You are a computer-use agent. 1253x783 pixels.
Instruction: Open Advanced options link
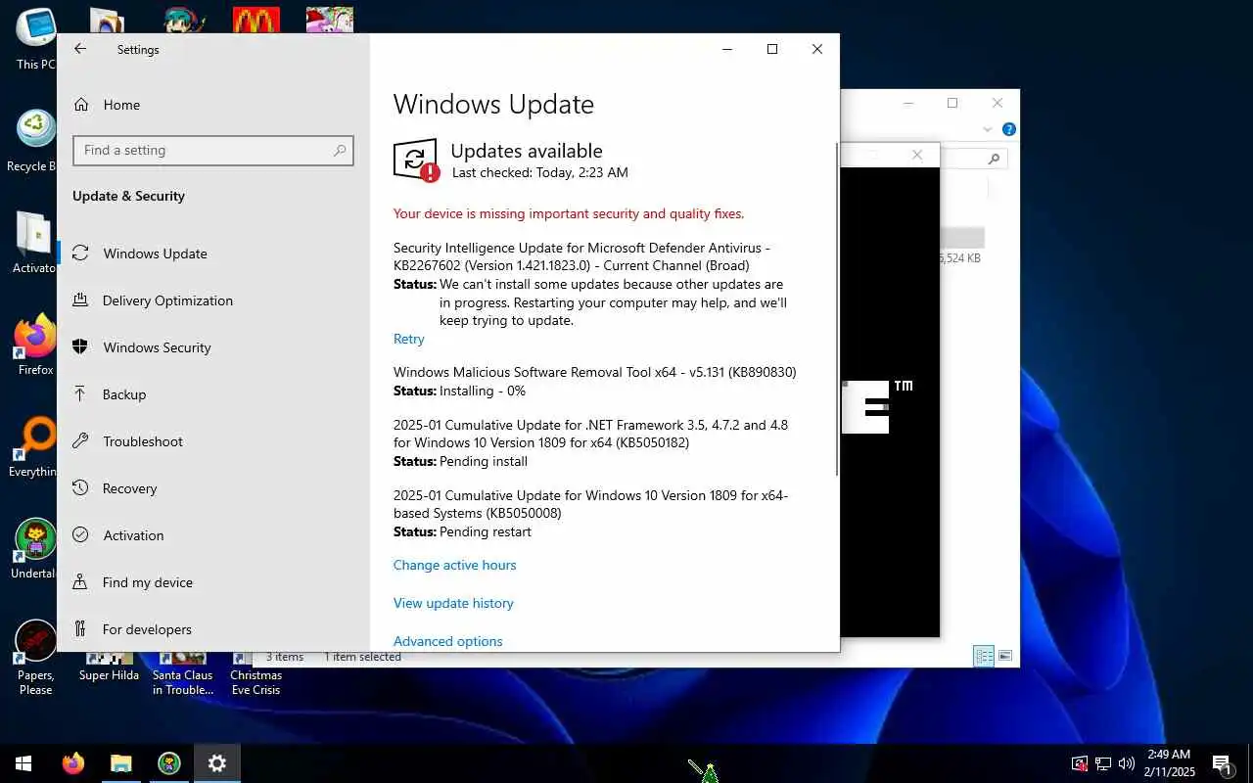[x=447, y=641]
